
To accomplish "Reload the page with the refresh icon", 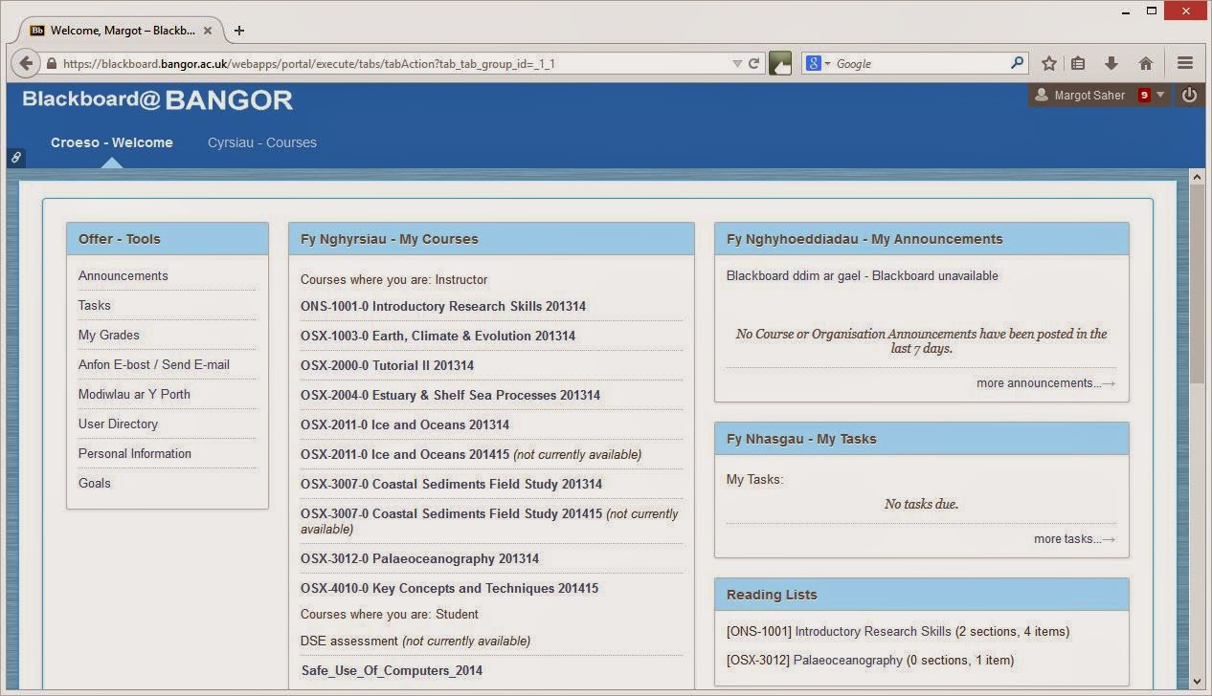I will coord(753,63).
